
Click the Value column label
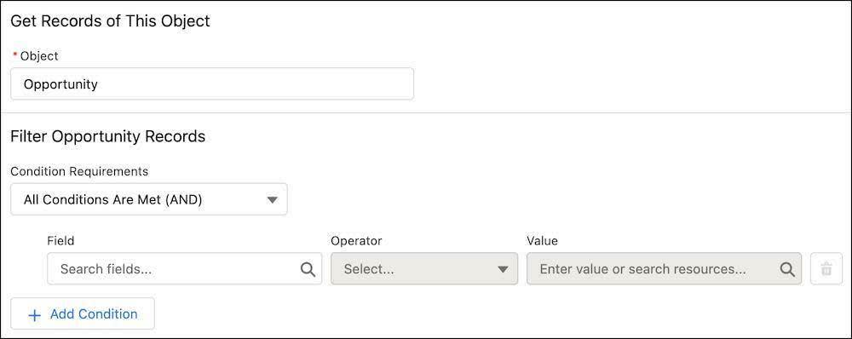542,240
